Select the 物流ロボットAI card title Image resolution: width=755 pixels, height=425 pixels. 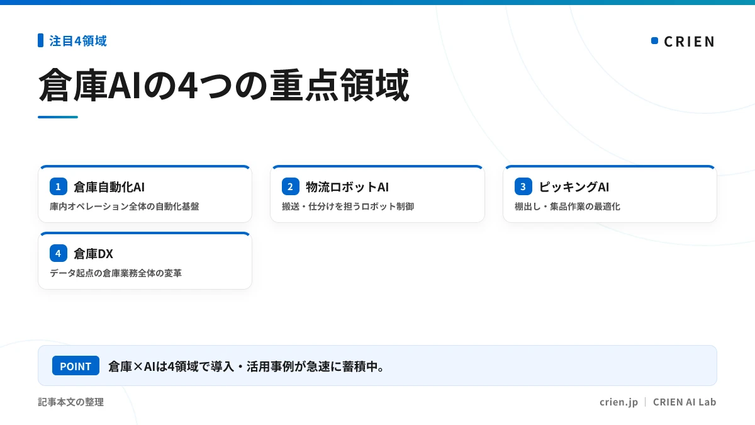click(347, 187)
